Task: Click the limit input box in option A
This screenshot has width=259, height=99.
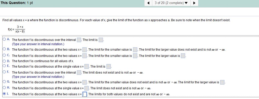Action: (x=101, y=40)
